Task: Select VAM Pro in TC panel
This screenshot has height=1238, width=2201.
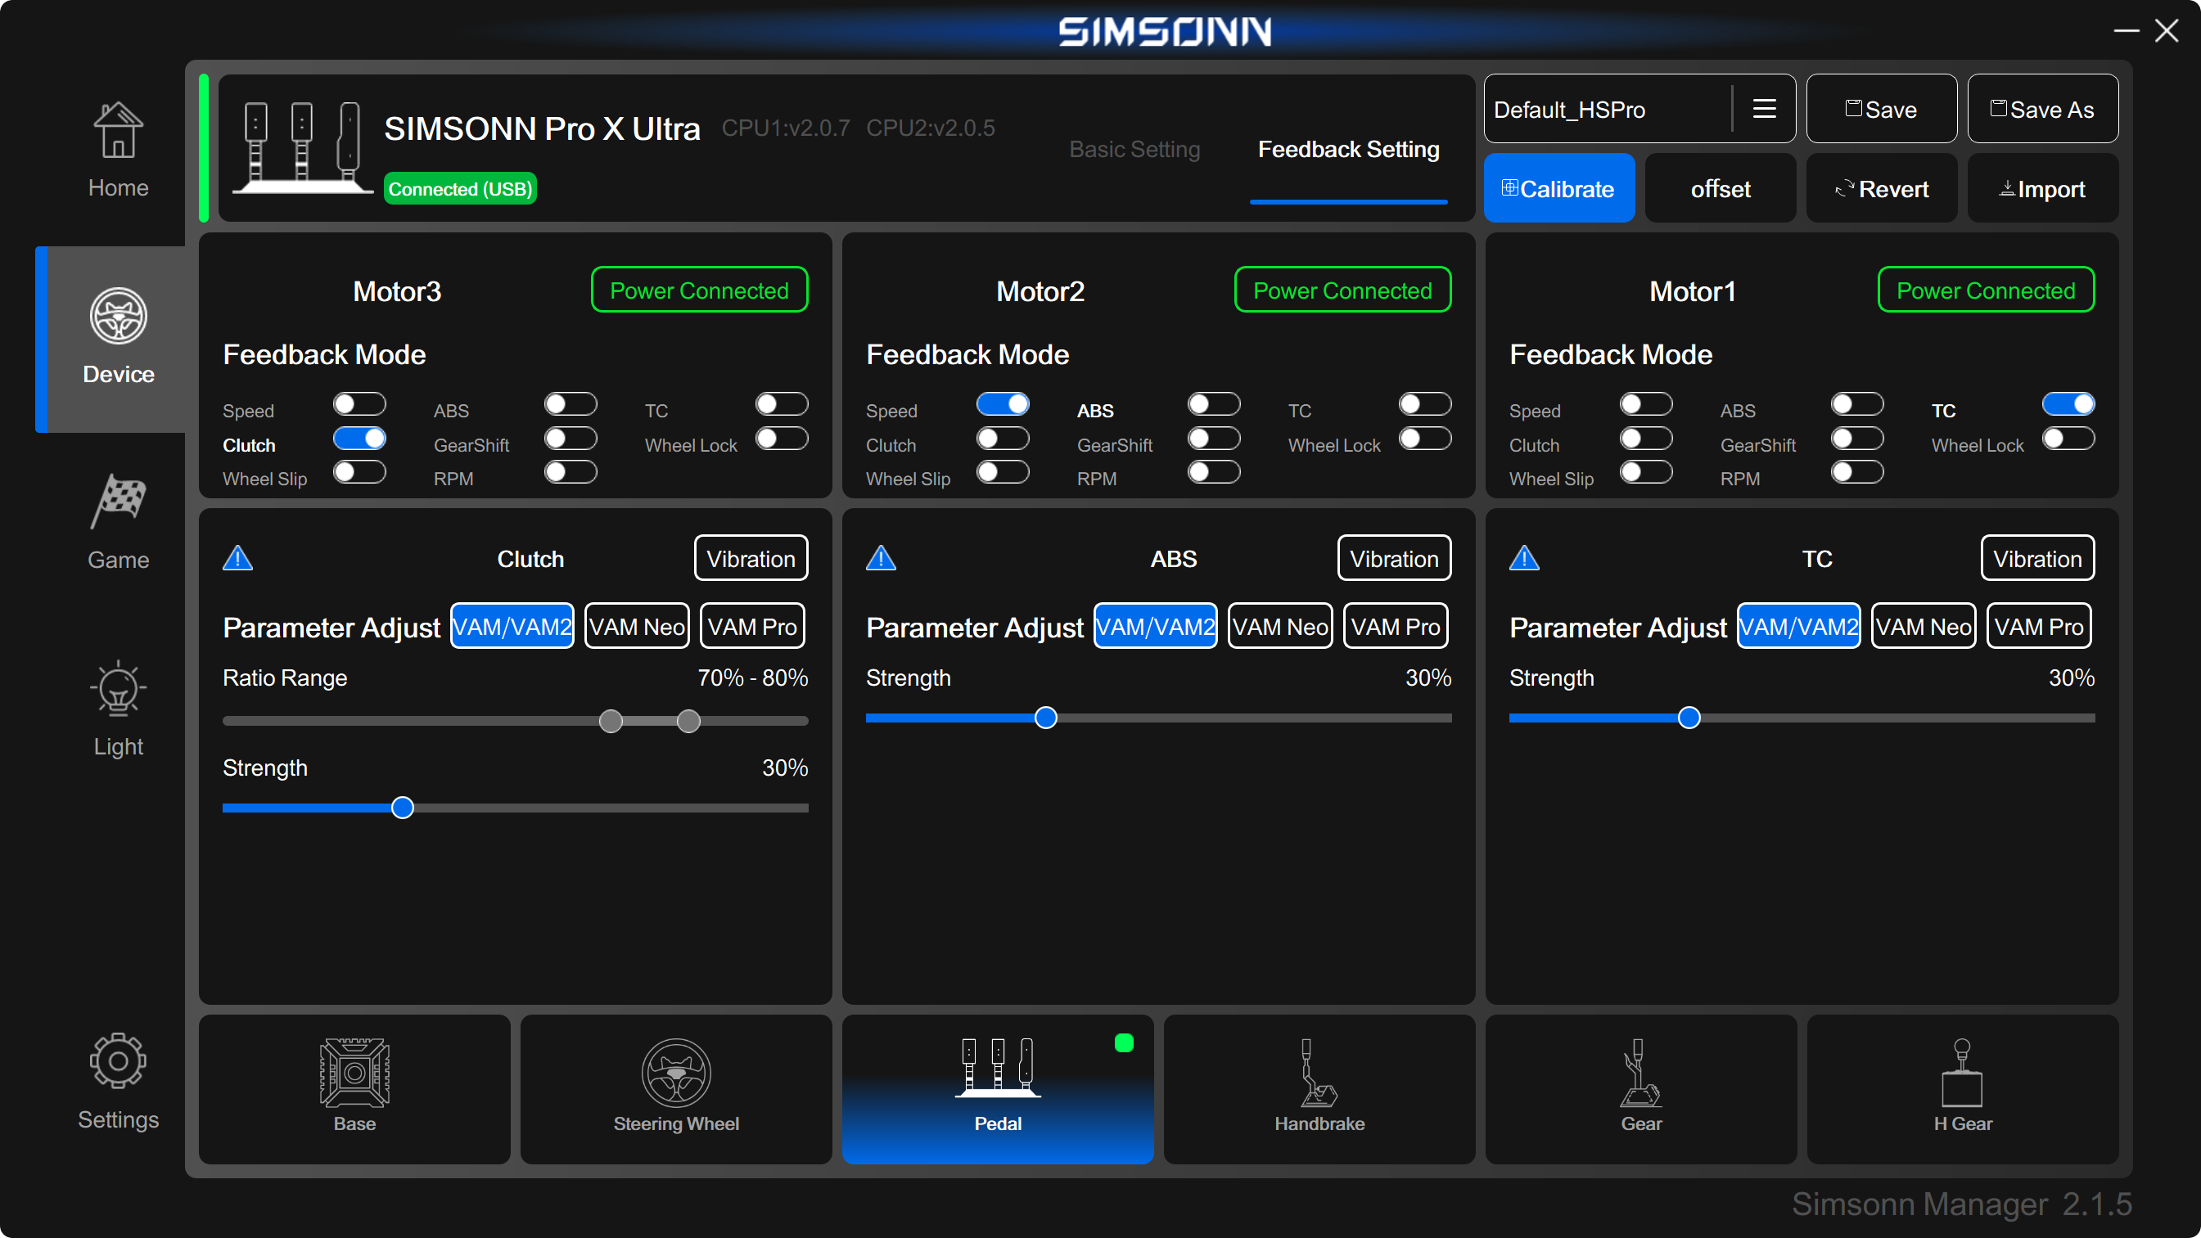Action: (2039, 626)
